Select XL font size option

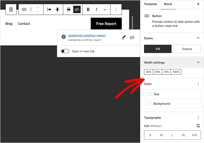pyautogui.click(x=184, y=135)
